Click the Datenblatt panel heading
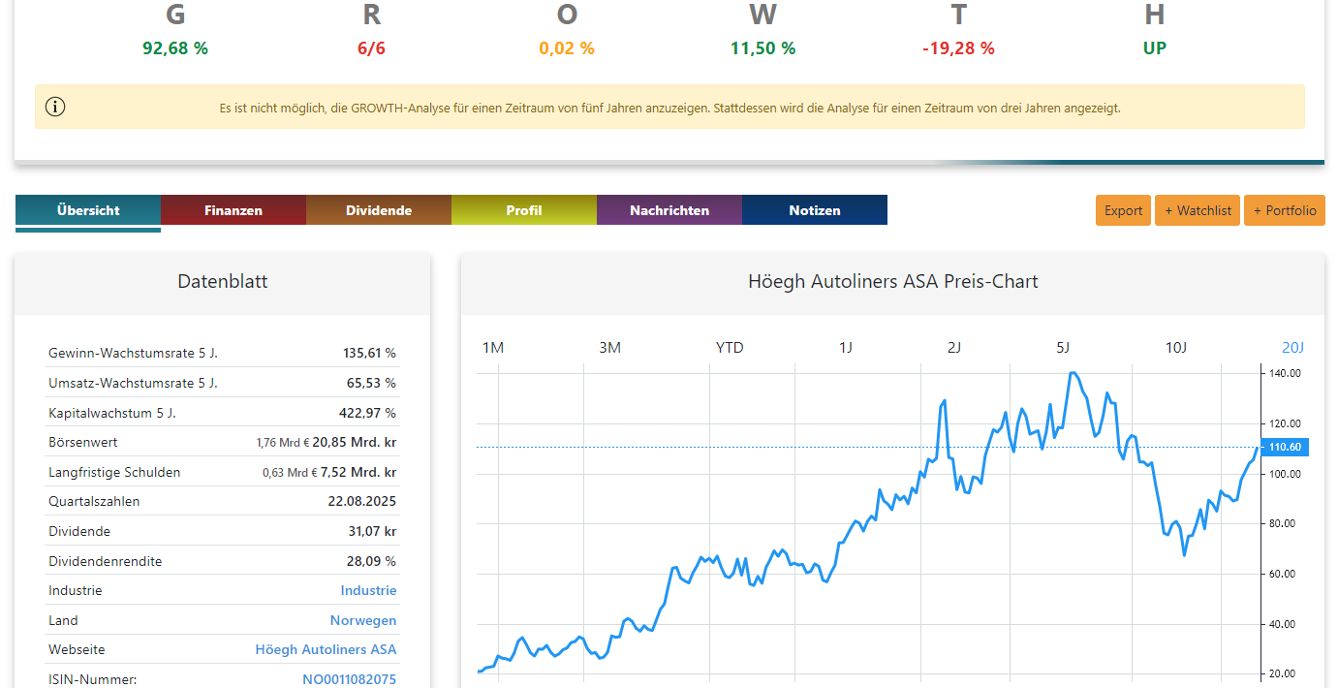 pyautogui.click(x=223, y=282)
